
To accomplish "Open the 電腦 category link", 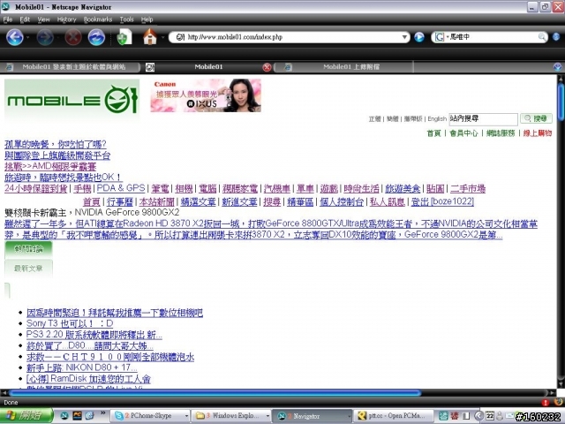I will 207,188.
